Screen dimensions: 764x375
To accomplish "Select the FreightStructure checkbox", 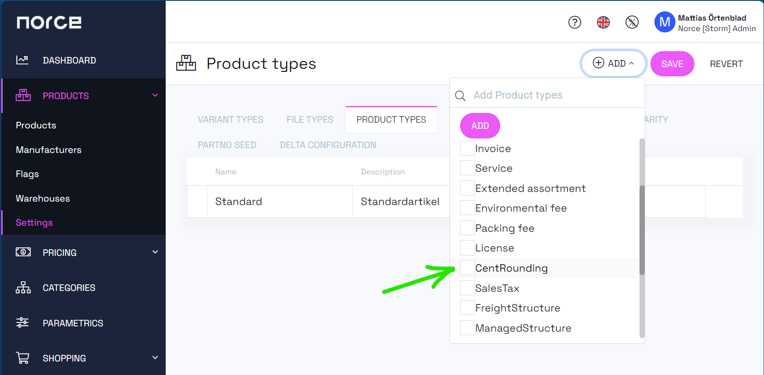I will pyautogui.click(x=468, y=308).
